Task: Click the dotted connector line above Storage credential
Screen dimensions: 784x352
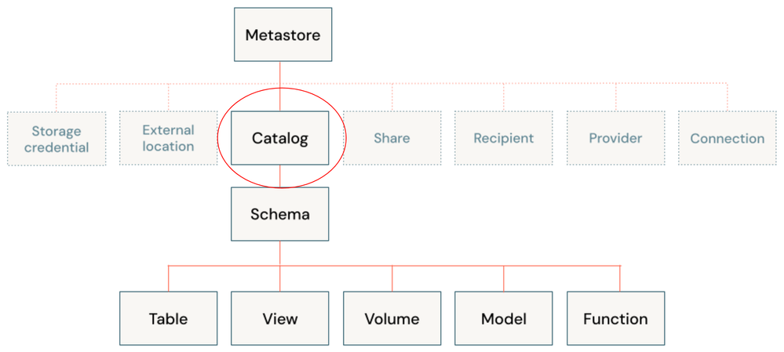Action: click(x=57, y=98)
